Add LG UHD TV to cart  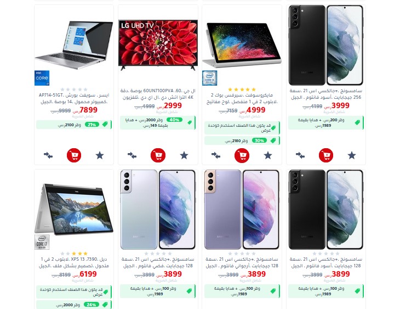[158, 155]
